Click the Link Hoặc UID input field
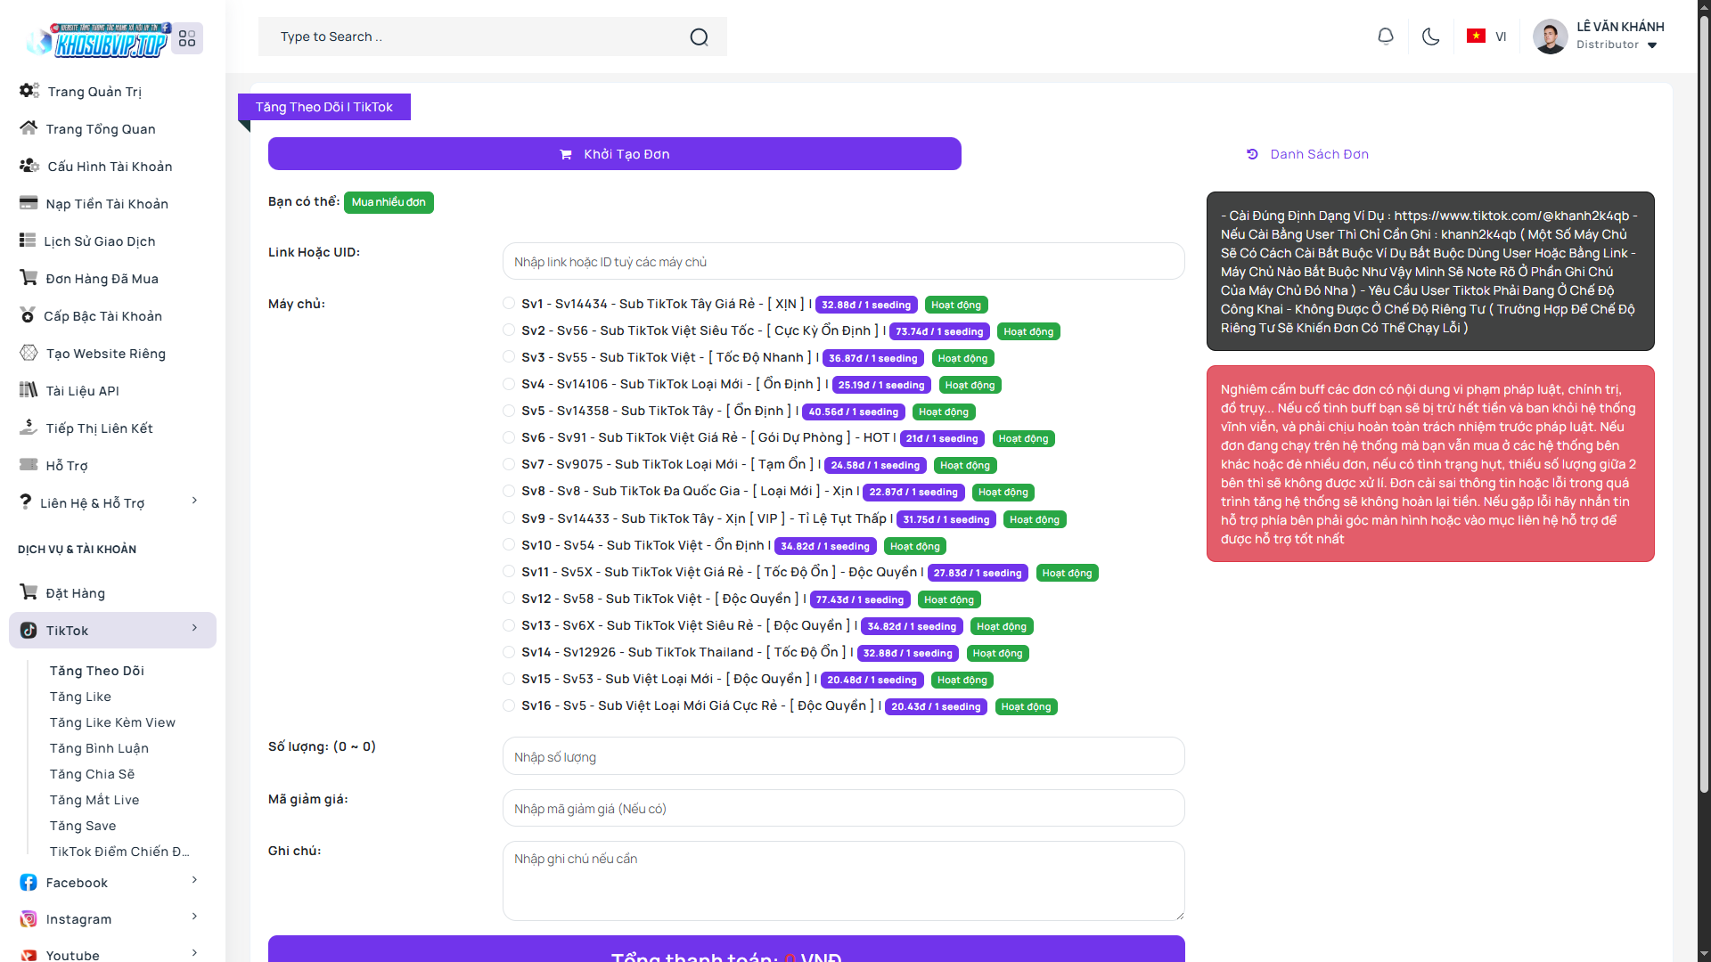 843,262
